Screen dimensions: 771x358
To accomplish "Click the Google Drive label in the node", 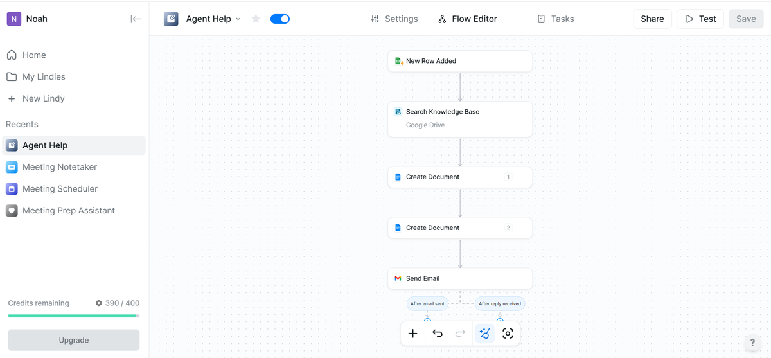I will (425, 125).
